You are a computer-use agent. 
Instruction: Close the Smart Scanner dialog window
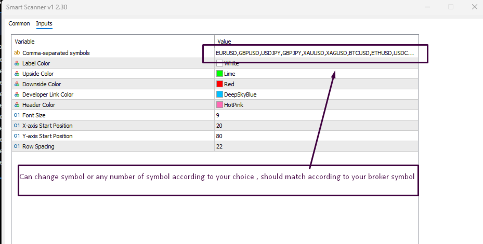point(475,7)
